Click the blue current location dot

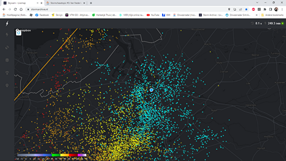click(151, 90)
